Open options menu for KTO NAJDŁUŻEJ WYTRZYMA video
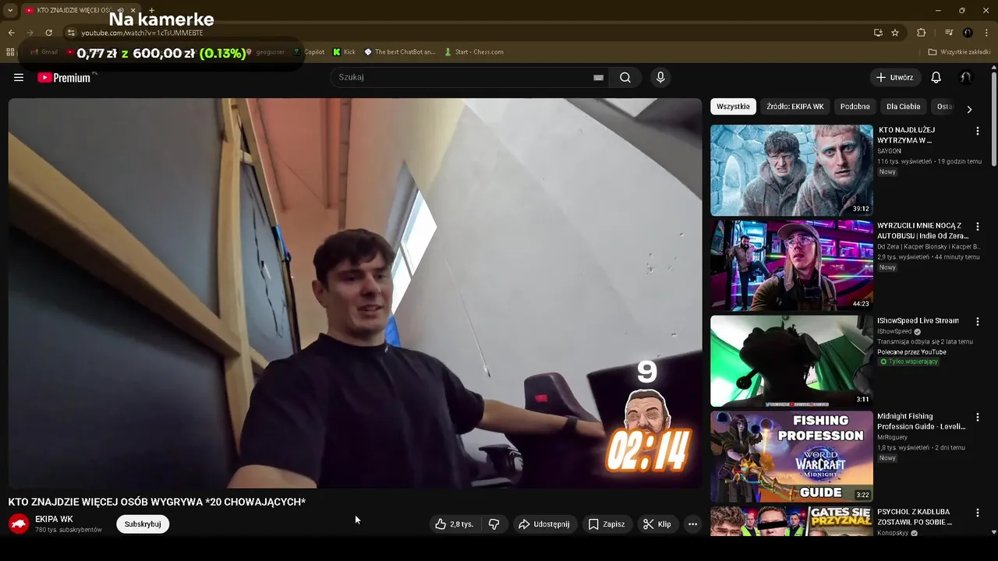This screenshot has height=561, width=998. point(977,132)
